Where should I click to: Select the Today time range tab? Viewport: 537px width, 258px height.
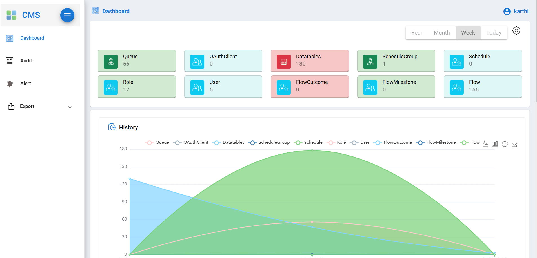pos(494,33)
